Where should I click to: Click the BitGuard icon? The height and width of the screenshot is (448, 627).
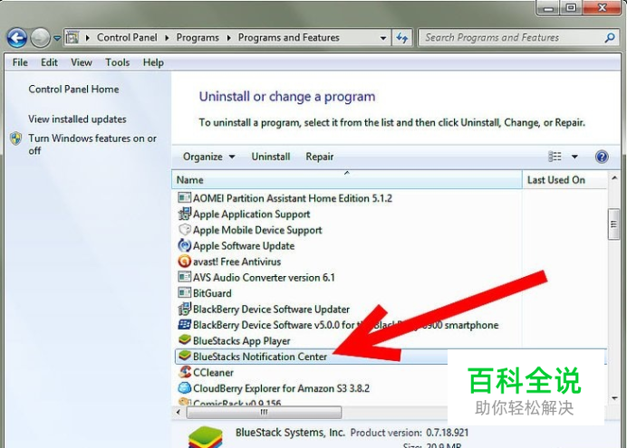pyautogui.click(x=184, y=292)
